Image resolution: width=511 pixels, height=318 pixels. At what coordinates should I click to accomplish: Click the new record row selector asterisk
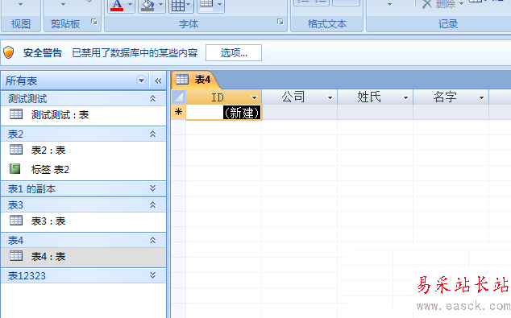tap(179, 112)
